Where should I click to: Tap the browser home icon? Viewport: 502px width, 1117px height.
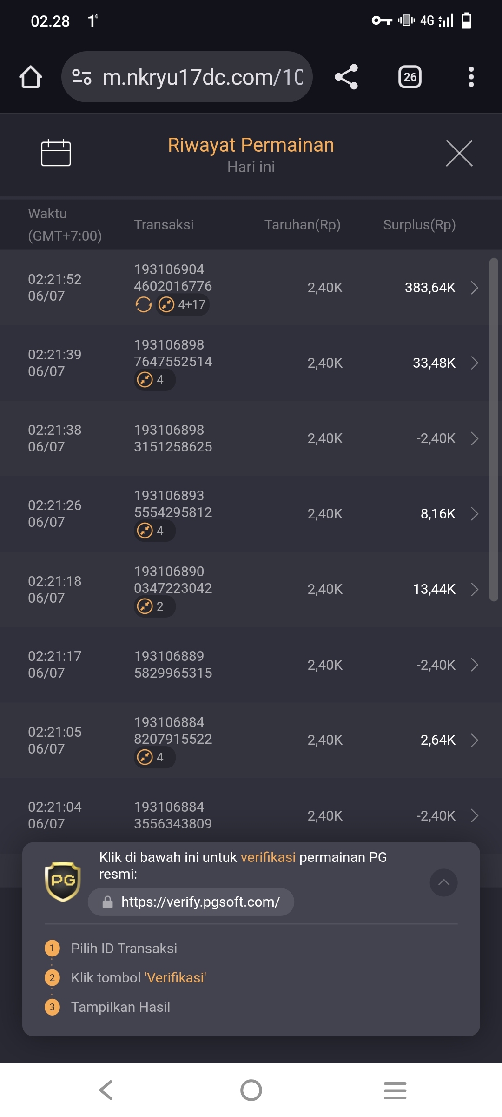31,77
